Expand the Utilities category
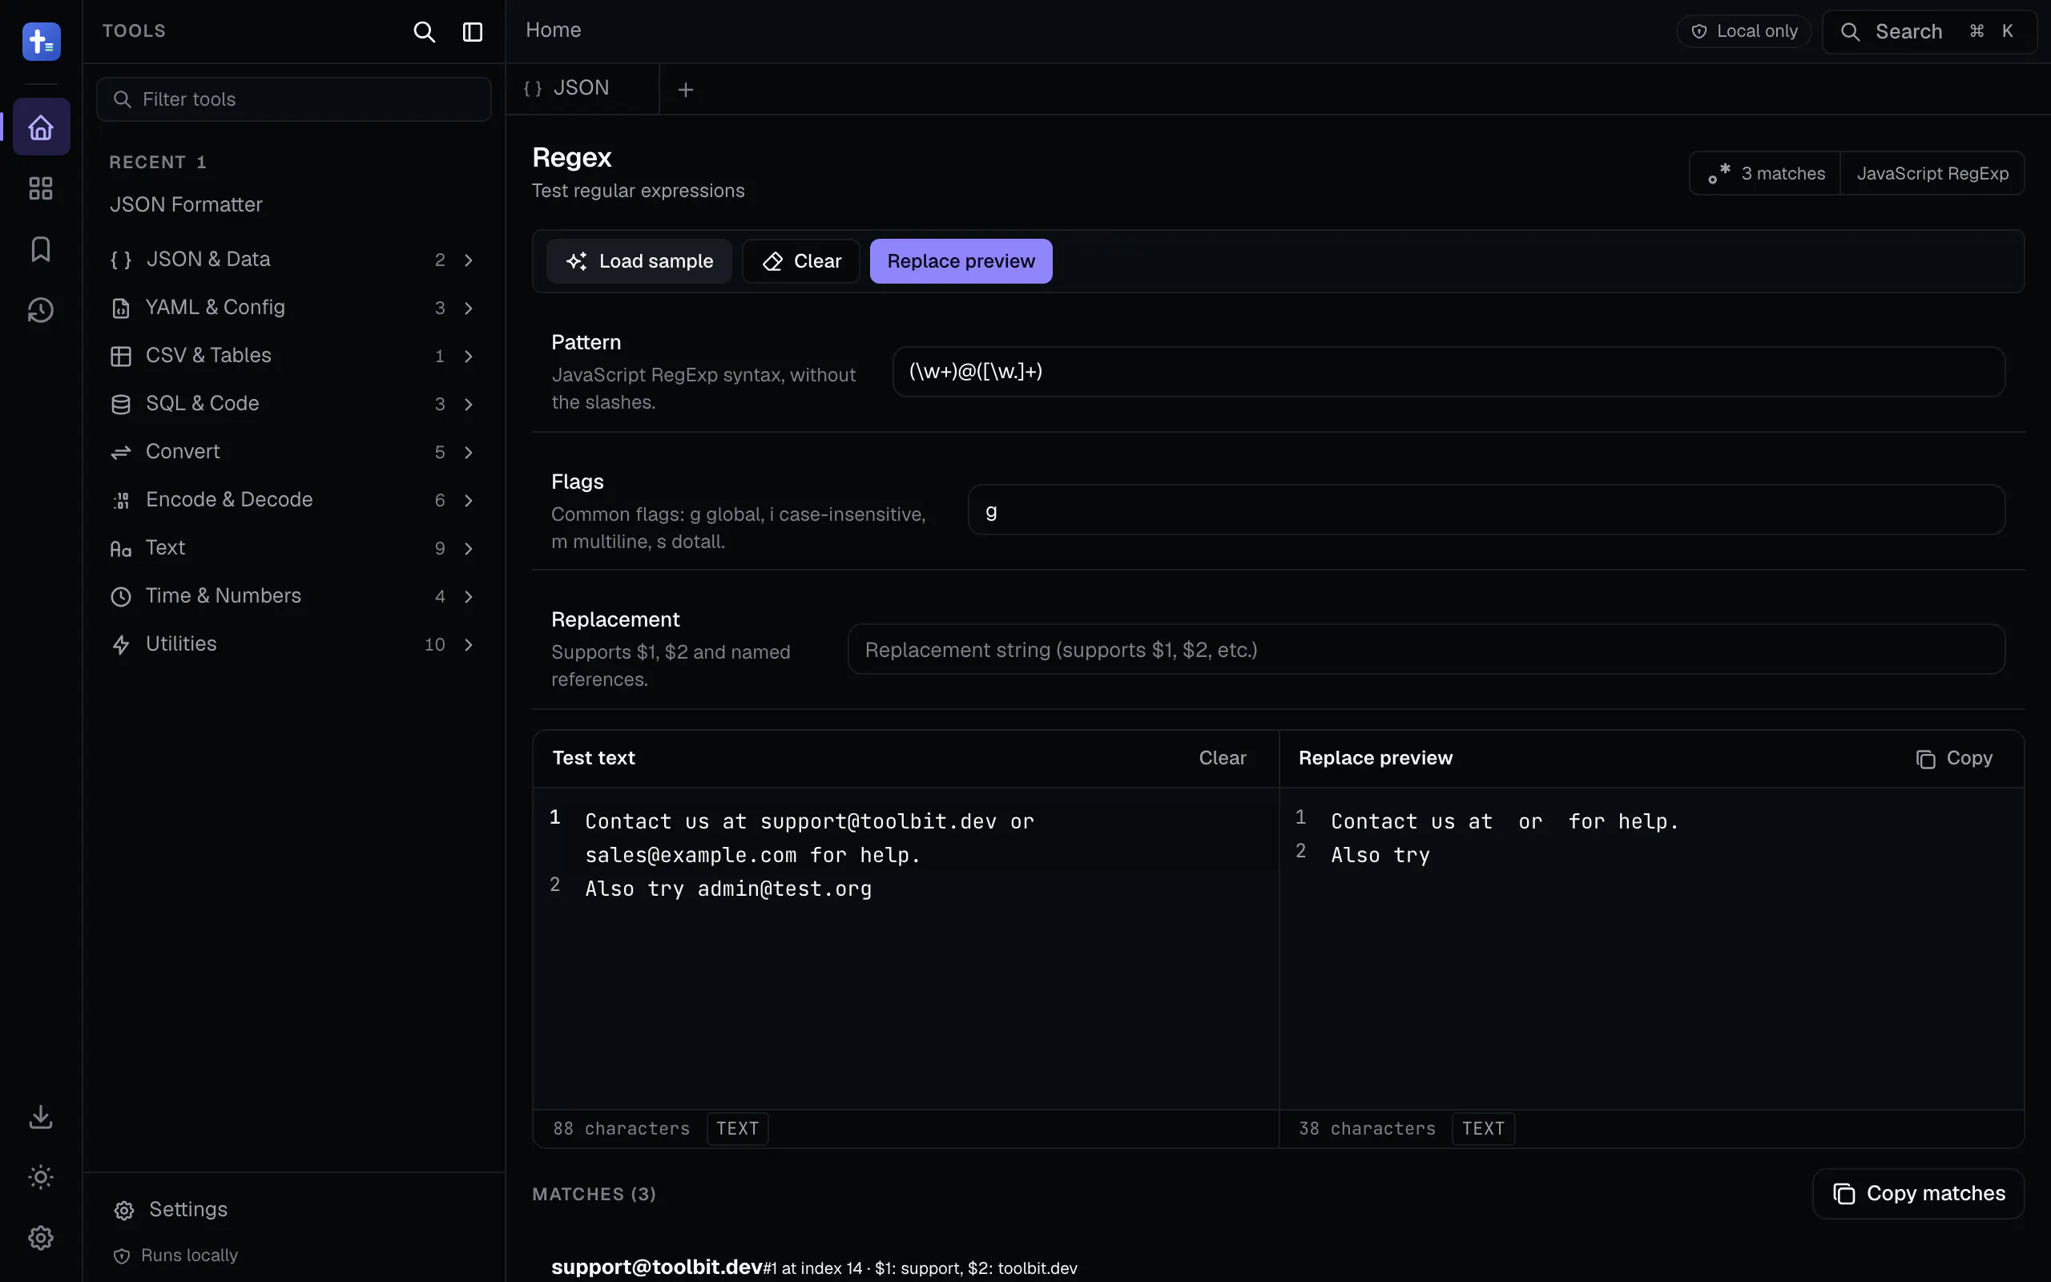The height and width of the screenshot is (1282, 2051). click(x=293, y=644)
